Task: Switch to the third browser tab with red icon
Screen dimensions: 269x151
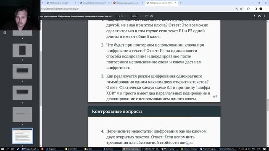Action: pyautogui.click(x=128, y=3)
